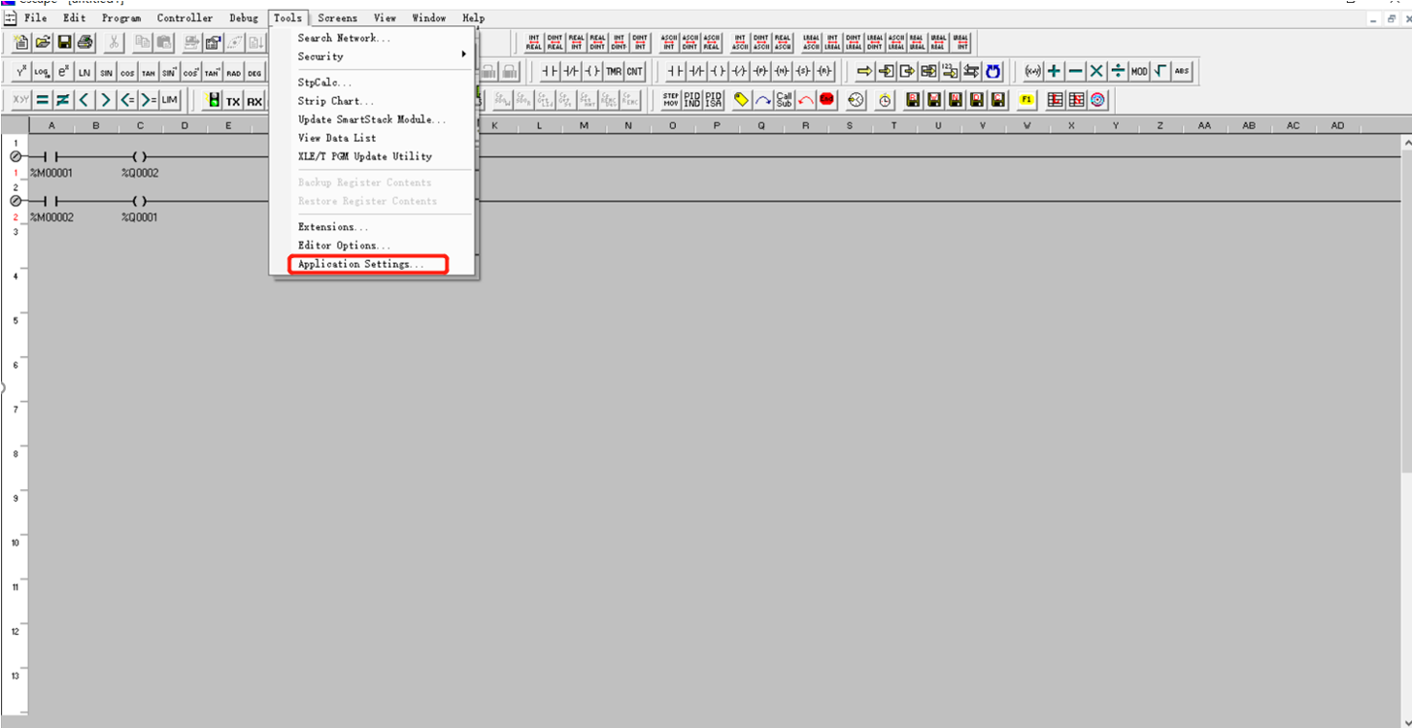Image resolution: width=1412 pixels, height=728 pixels.
Task: Insert the LN math function
Action: coord(85,72)
